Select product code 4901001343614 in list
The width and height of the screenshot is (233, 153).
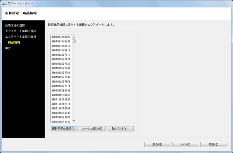coord(61,50)
